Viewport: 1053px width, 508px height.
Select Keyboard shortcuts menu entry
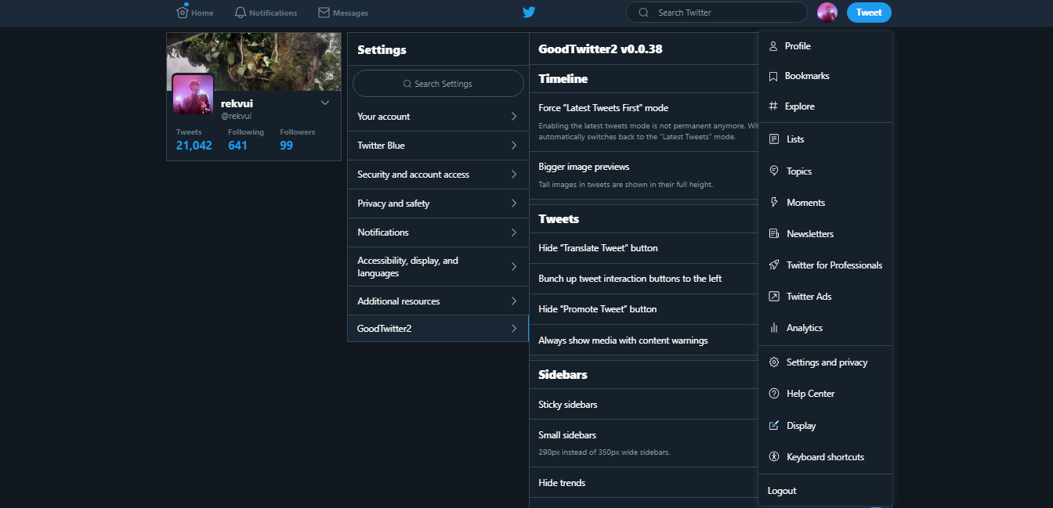825,457
